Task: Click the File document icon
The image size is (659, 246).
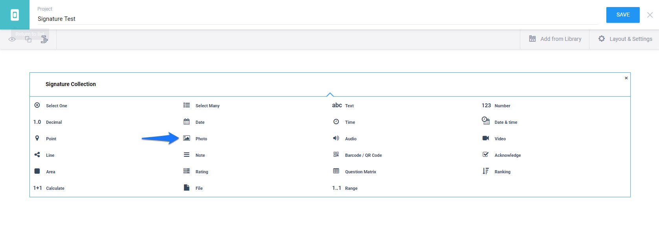Action: (x=187, y=188)
